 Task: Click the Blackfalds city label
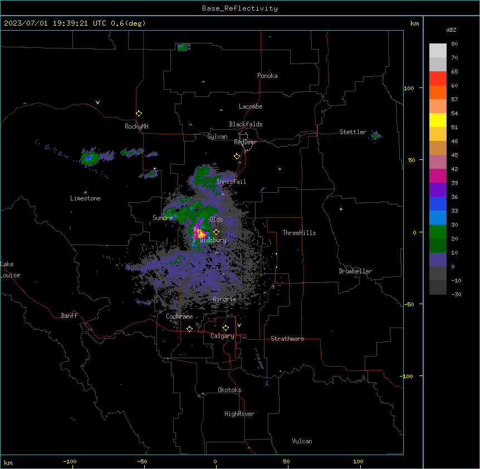(246, 124)
